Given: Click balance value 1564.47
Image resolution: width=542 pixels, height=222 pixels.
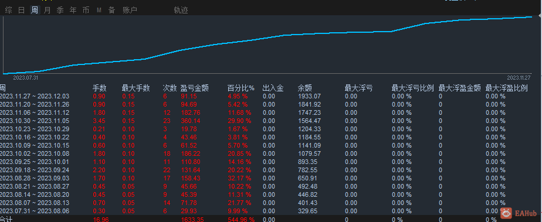Looking at the screenshot, I should coord(309,121).
